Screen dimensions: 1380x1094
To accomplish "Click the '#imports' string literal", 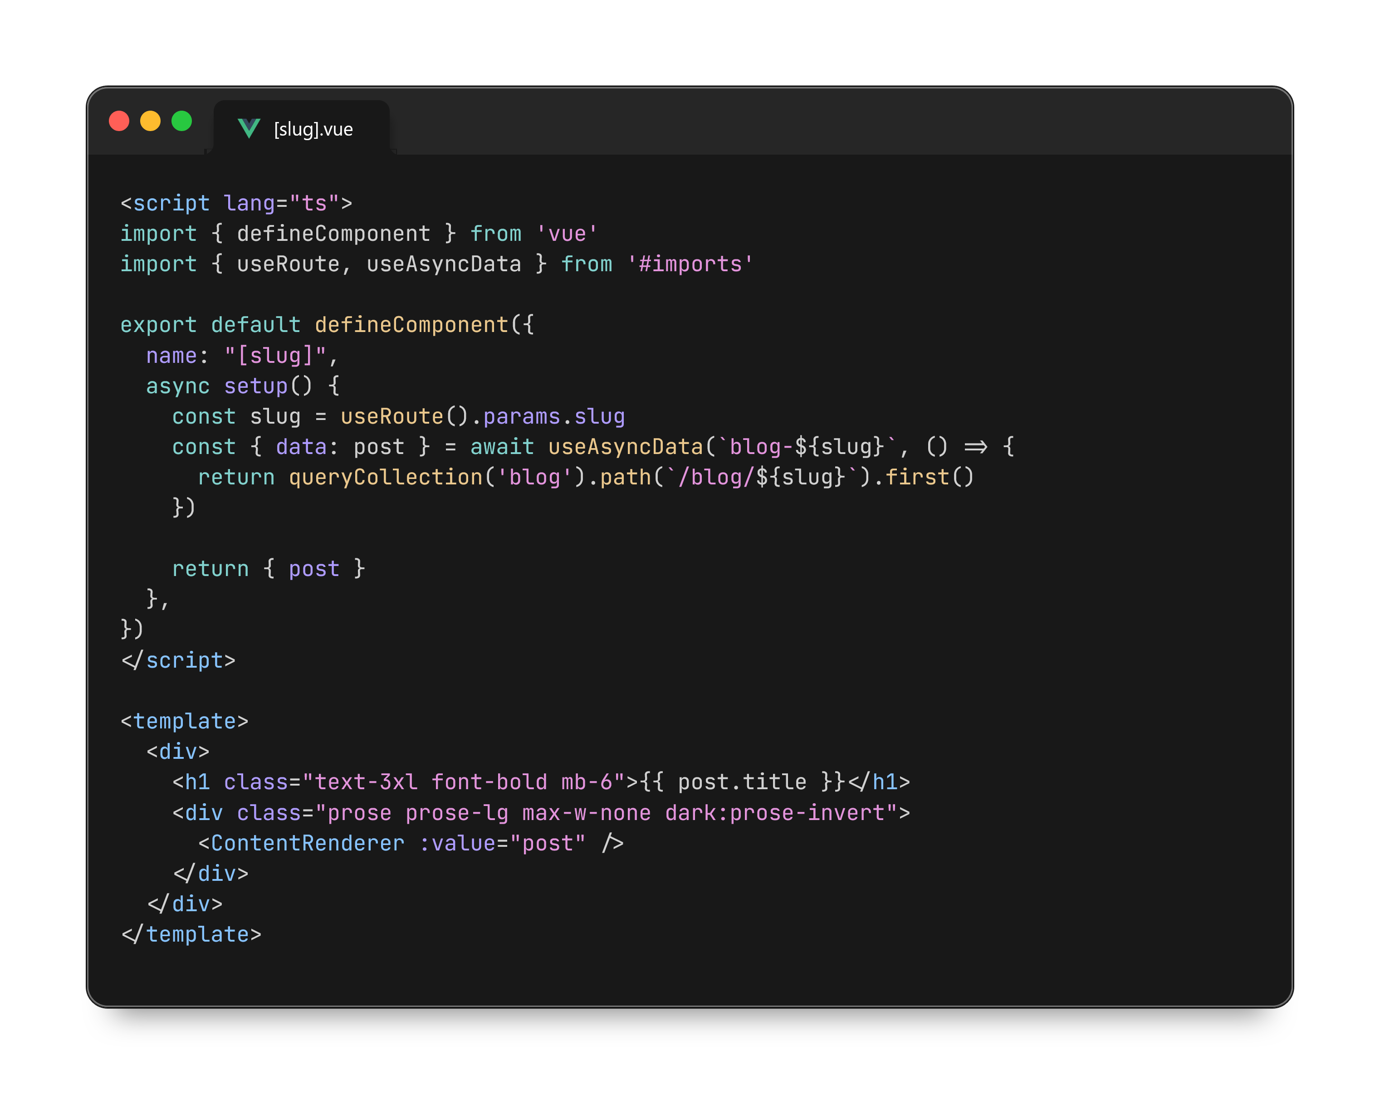I will (x=690, y=264).
